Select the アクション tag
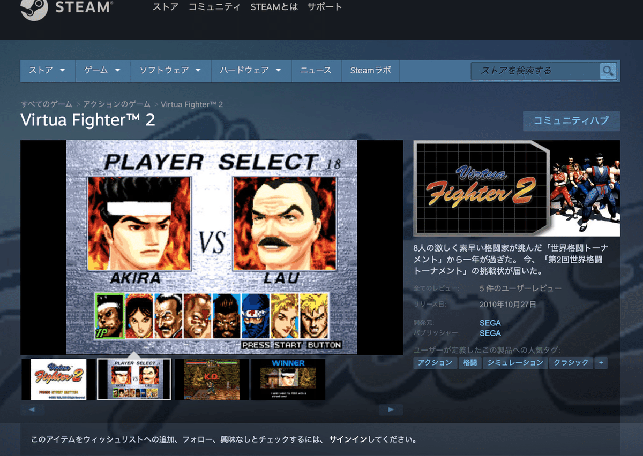 point(435,363)
